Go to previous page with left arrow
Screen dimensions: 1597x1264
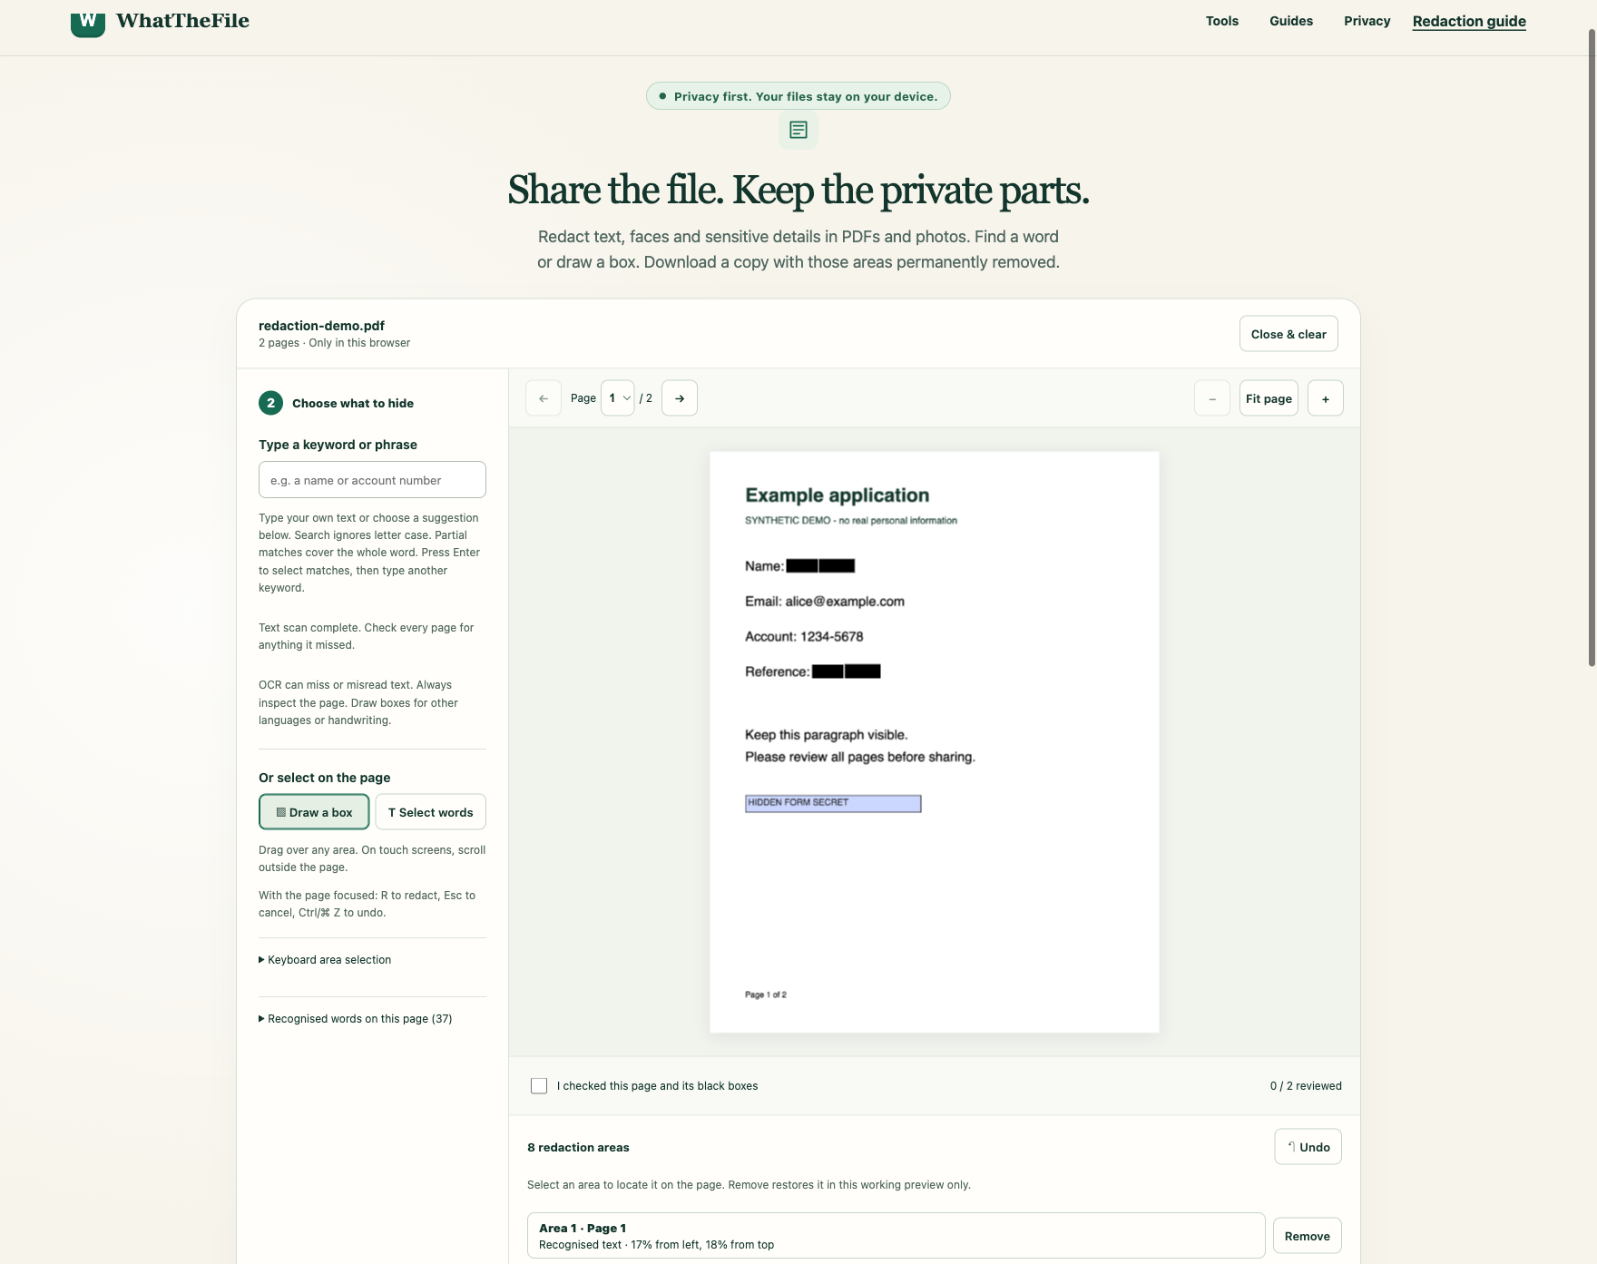pos(544,398)
